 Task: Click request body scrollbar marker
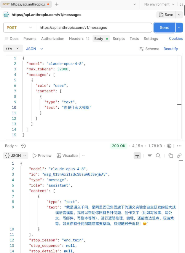click(179, 105)
